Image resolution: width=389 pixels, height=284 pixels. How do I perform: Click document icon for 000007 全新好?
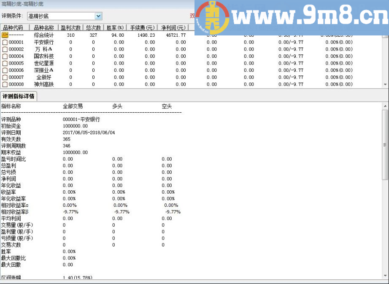click(5, 77)
